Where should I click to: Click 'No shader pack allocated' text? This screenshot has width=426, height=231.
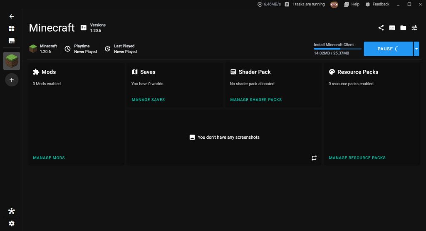pos(252,84)
